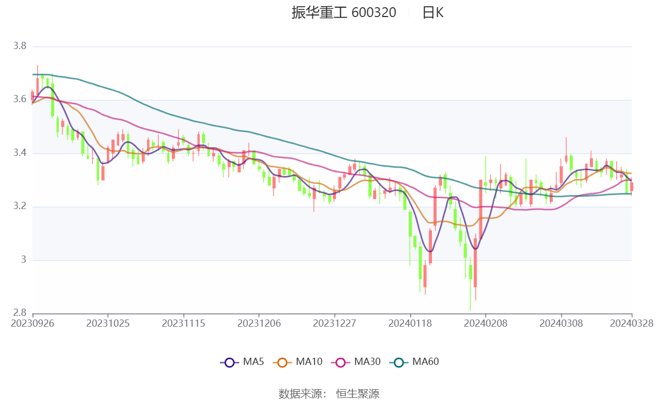
Task: Click the x-axis date label 20231206
Action: 259,324
